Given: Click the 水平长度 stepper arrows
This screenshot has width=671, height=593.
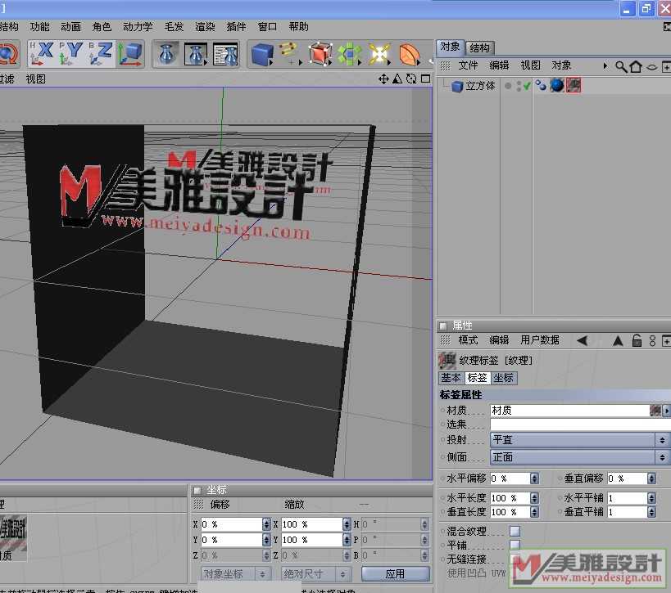Looking at the screenshot, I should pyautogui.click(x=534, y=498).
